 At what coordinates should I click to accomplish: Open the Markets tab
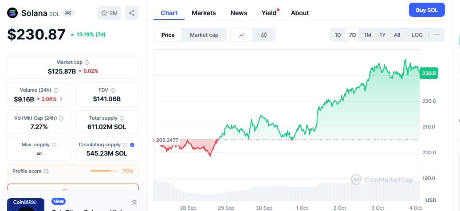204,13
